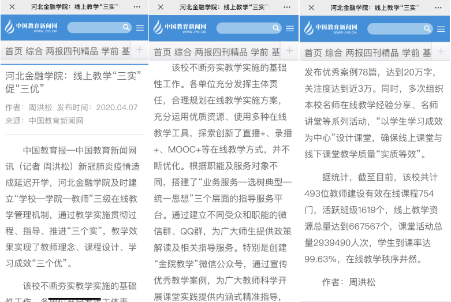The image size is (451, 302).
Task: Select 综合 tab in left screenshot
Action: tap(34, 51)
